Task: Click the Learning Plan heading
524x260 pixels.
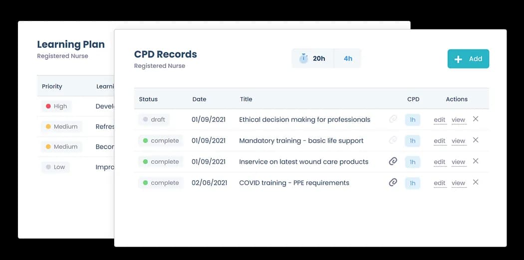Action: (71, 44)
